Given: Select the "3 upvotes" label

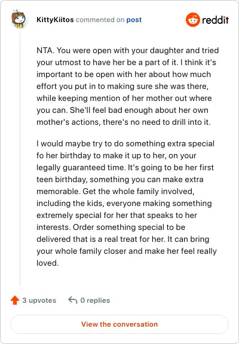Looking at the screenshot, I should [39, 300].
